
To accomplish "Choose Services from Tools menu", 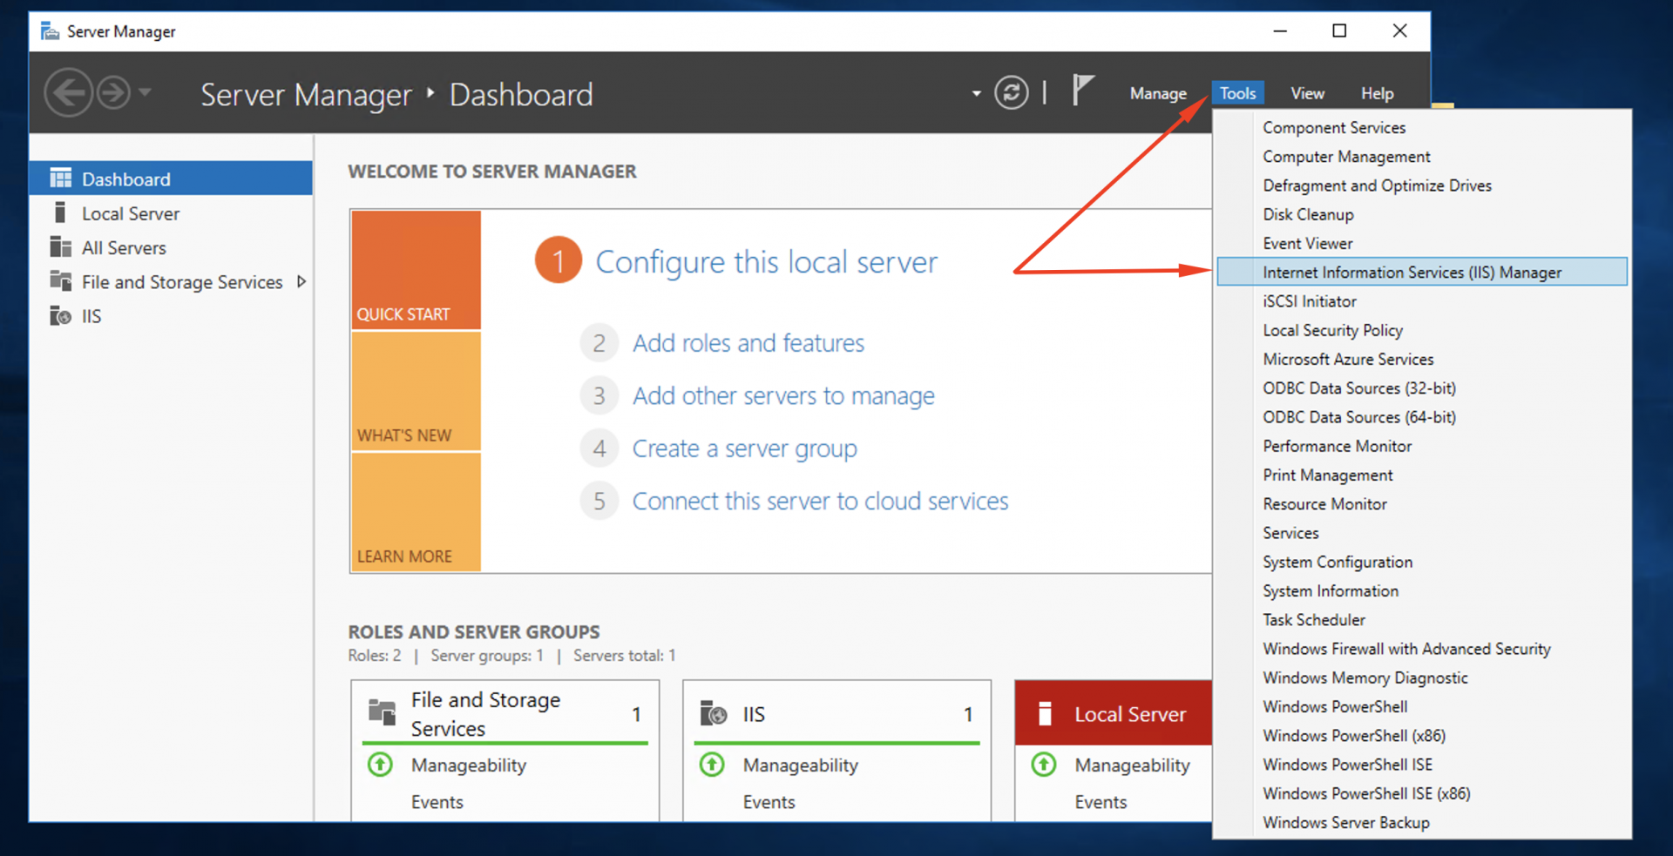I will click(1422, 533).
